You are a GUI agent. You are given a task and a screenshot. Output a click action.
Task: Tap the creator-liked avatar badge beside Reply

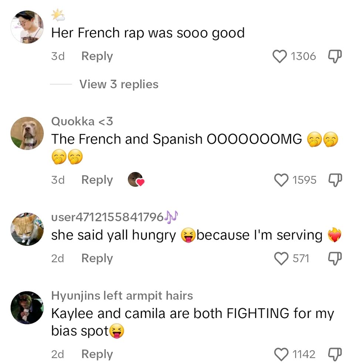tap(136, 179)
